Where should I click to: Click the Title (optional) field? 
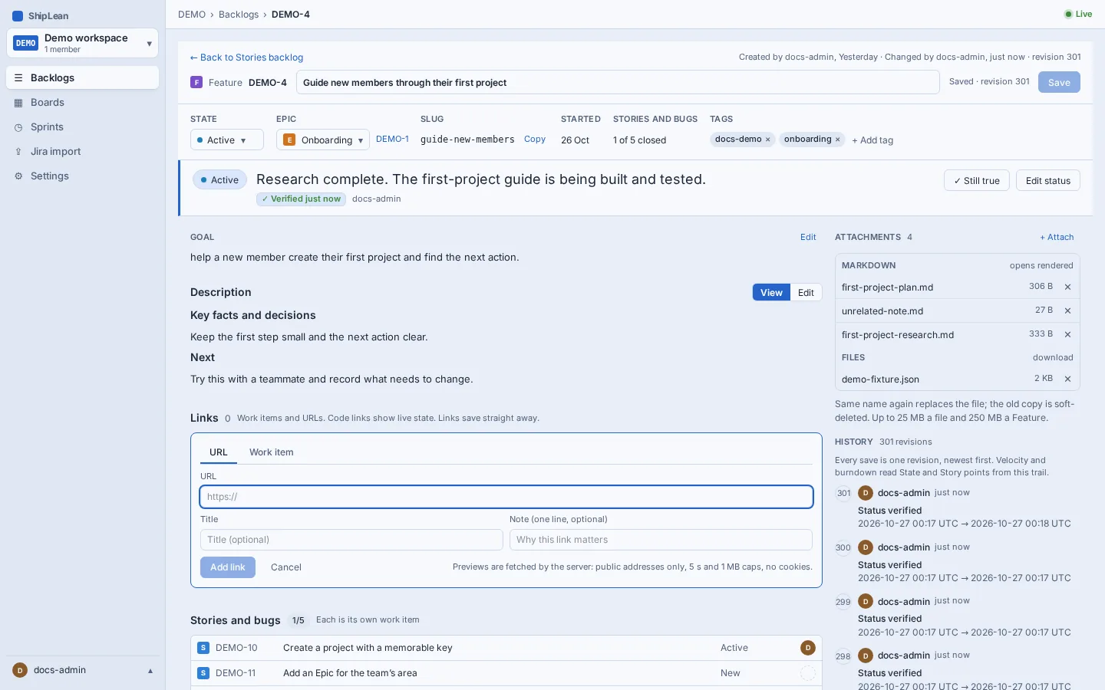pos(351,540)
